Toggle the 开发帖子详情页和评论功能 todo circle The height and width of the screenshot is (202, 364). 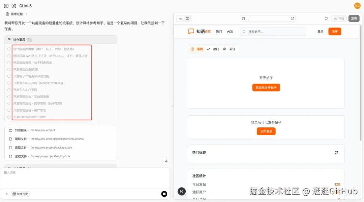[x=9, y=76]
